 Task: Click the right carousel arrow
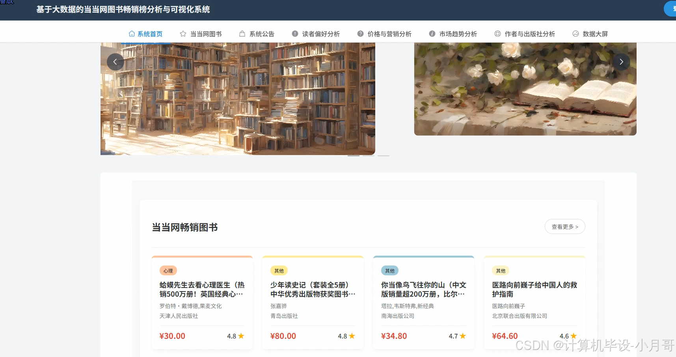[x=621, y=62]
